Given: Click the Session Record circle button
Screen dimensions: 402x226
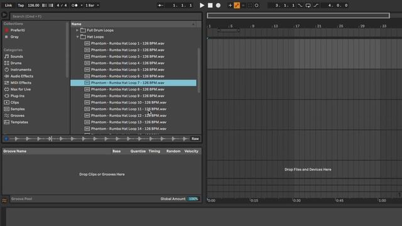Looking at the screenshot, I should [x=257, y=6].
